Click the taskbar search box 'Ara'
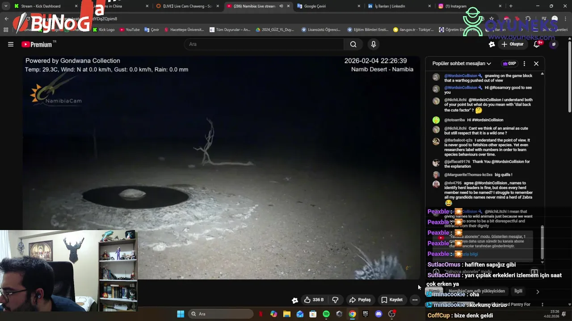Image resolution: width=572 pixels, height=321 pixels. coord(220,314)
